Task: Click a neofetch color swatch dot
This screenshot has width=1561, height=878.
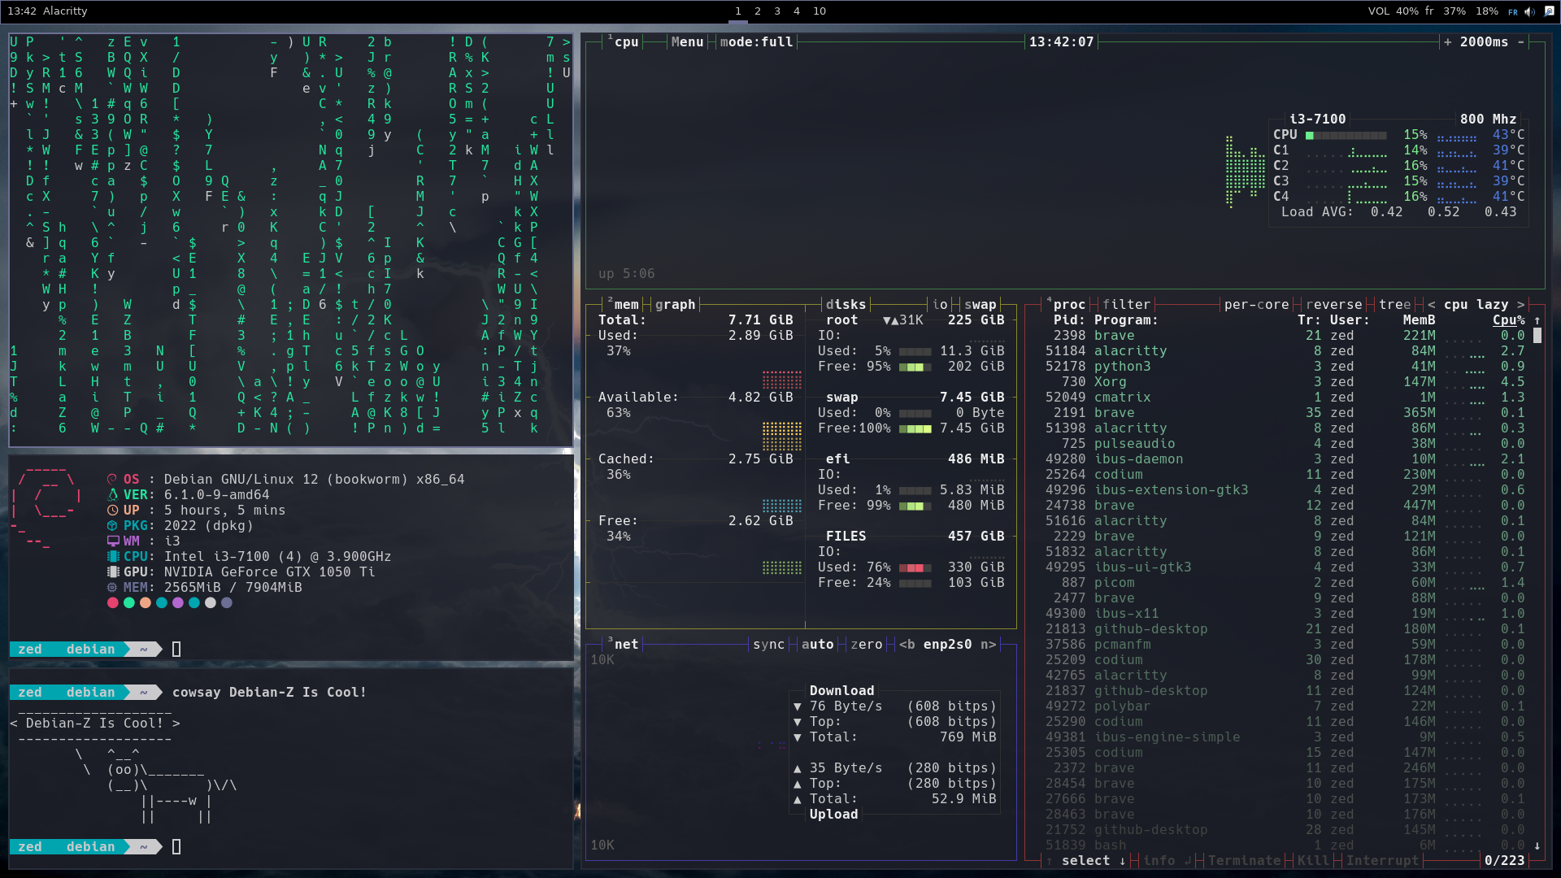Action: coord(113,603)
